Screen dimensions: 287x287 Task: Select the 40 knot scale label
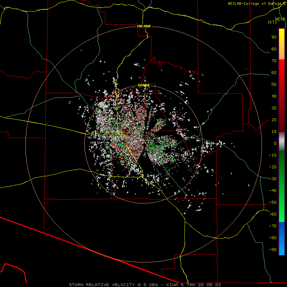274,96
